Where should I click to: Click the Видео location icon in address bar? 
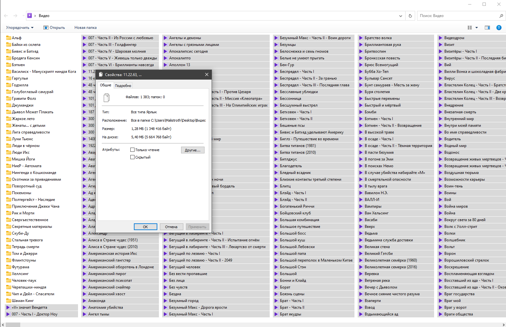(30, 15)
